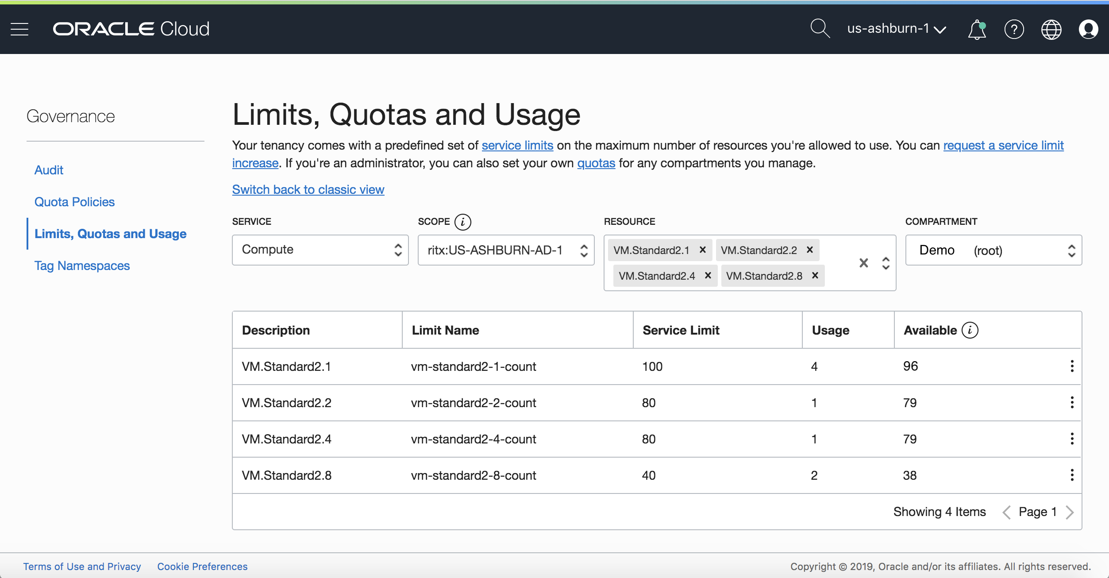Click the Switch back to classic view link
This screenshot has width=1109, height=578.
tap(308, 189)
